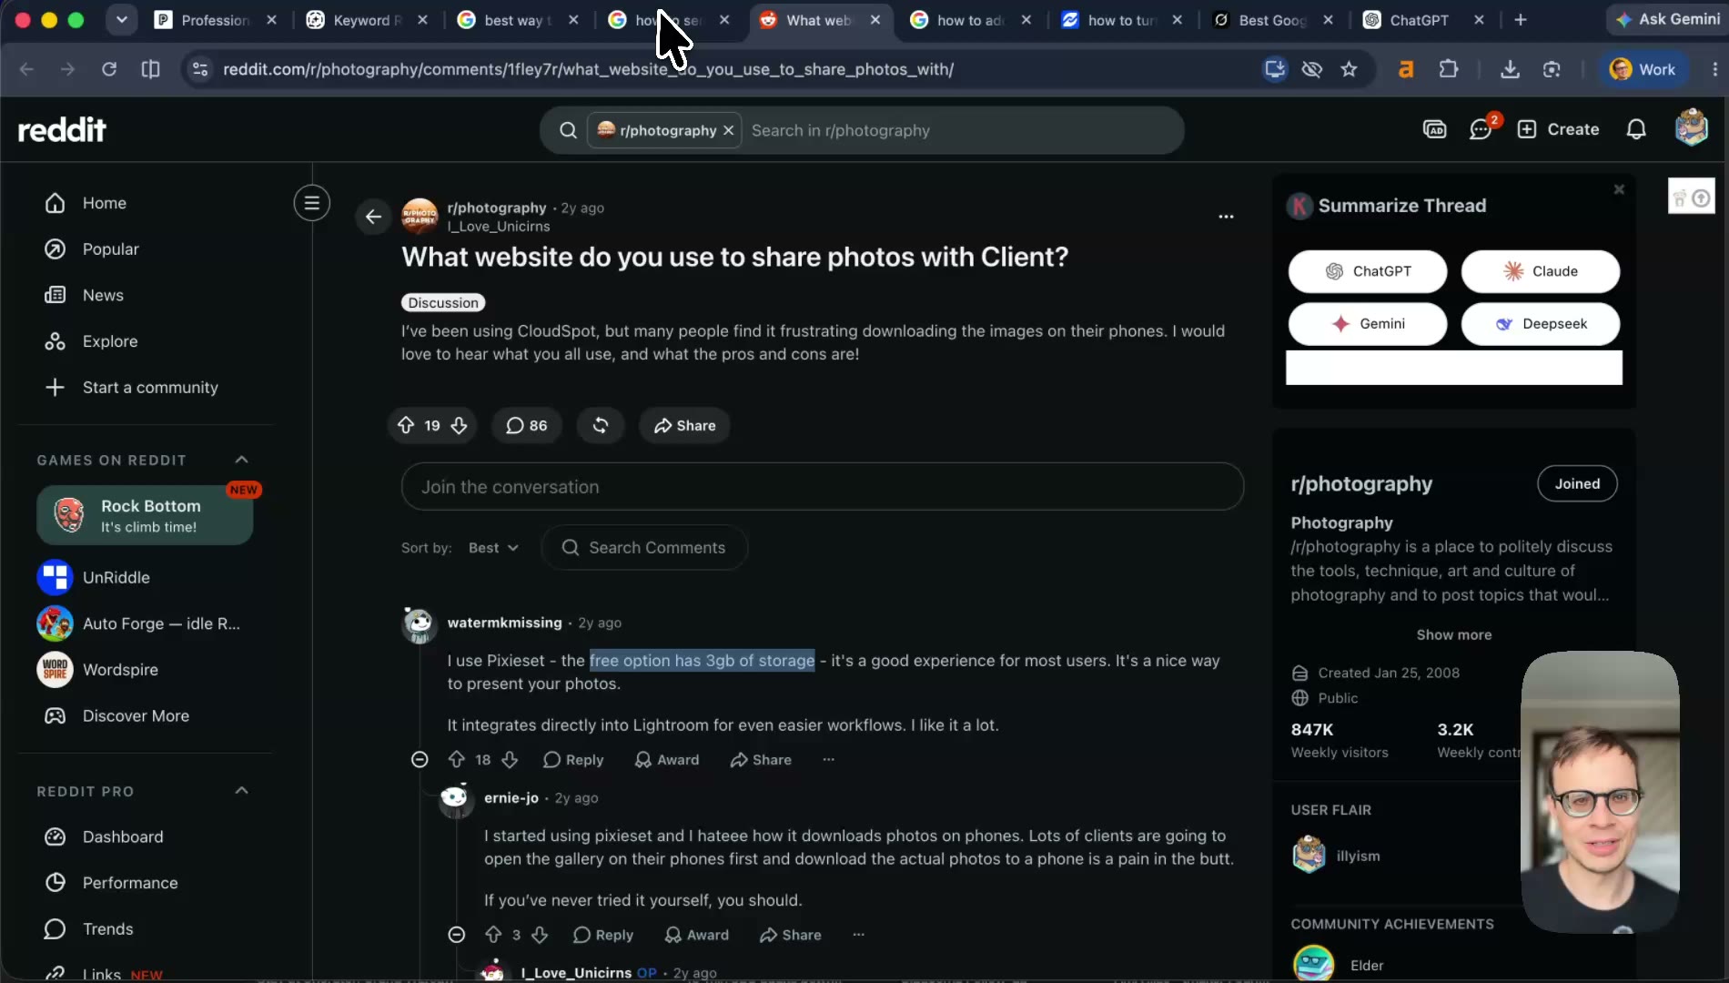
Task: Open a new browser tab
Action: tap(1520, 20)
